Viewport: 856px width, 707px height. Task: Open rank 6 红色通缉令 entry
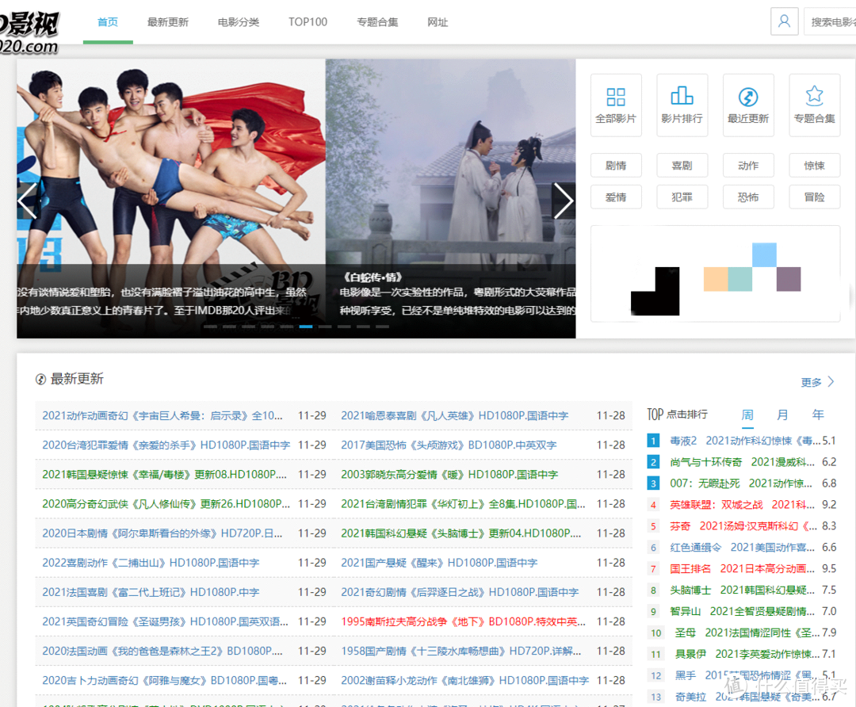[x=742, y=548]
